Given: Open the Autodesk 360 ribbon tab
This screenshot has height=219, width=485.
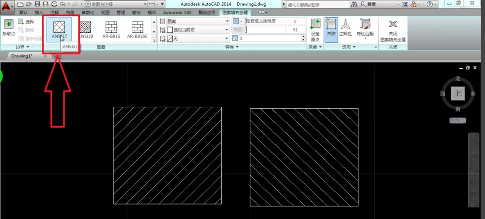Looking at the screenshot, I should (177, 13).
